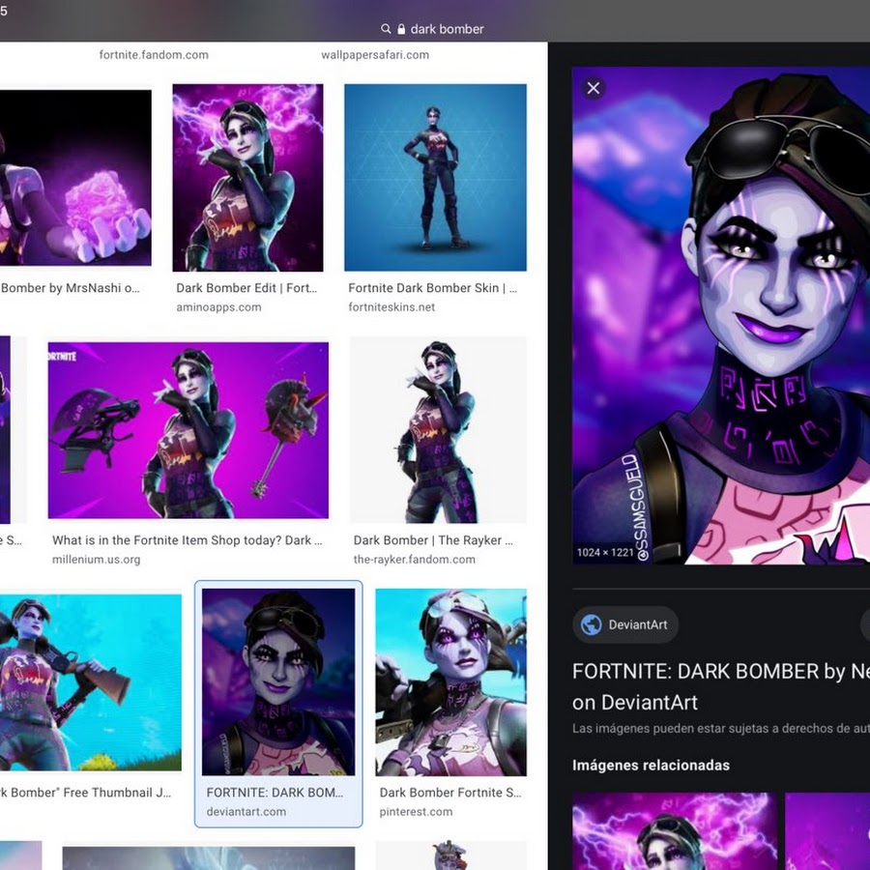This screenshot has height=870, width=870.
Task: Close the image preview panel
Action: coord(594,88)
